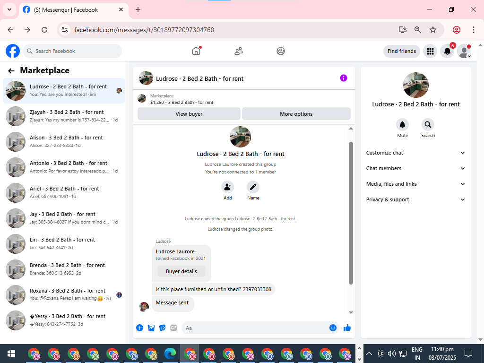The width and height of the screenshot is (484, 363).
Task: Open Ariel 3 Bed 2 Bath conversation
Action: 64,193
